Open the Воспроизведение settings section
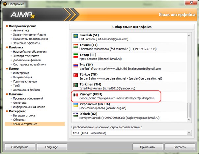This screenshot has width=199, height=154. coord(23,26)
